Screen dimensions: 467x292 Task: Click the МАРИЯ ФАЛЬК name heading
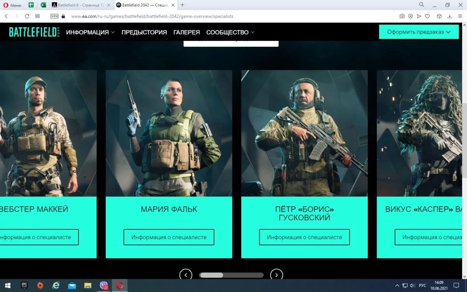[x=169, y=209]
